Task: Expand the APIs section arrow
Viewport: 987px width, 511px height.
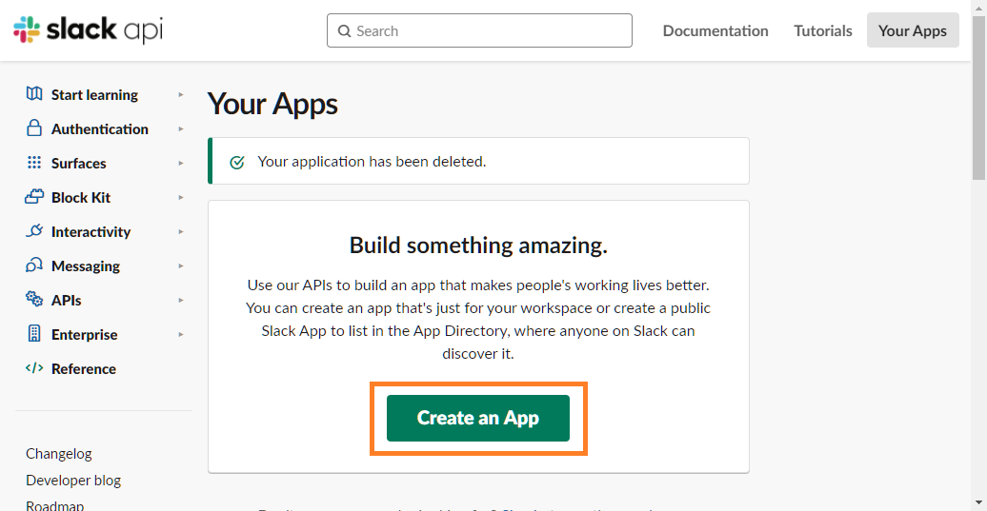Action: click(x=181, y=301)
